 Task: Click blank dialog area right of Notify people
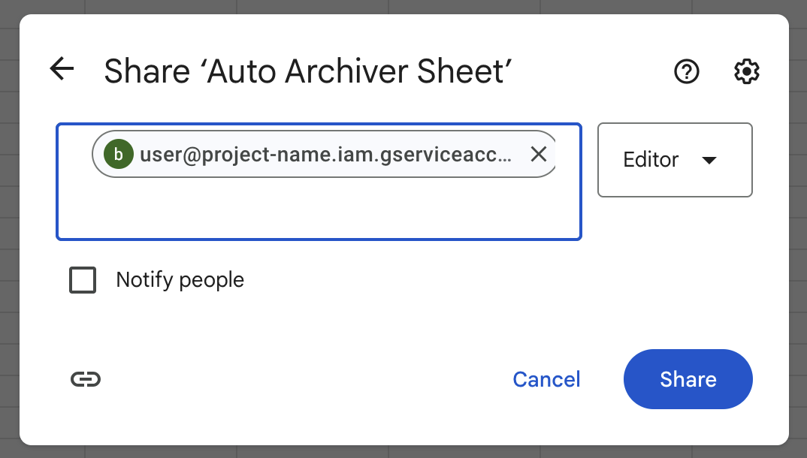point(515,279)
